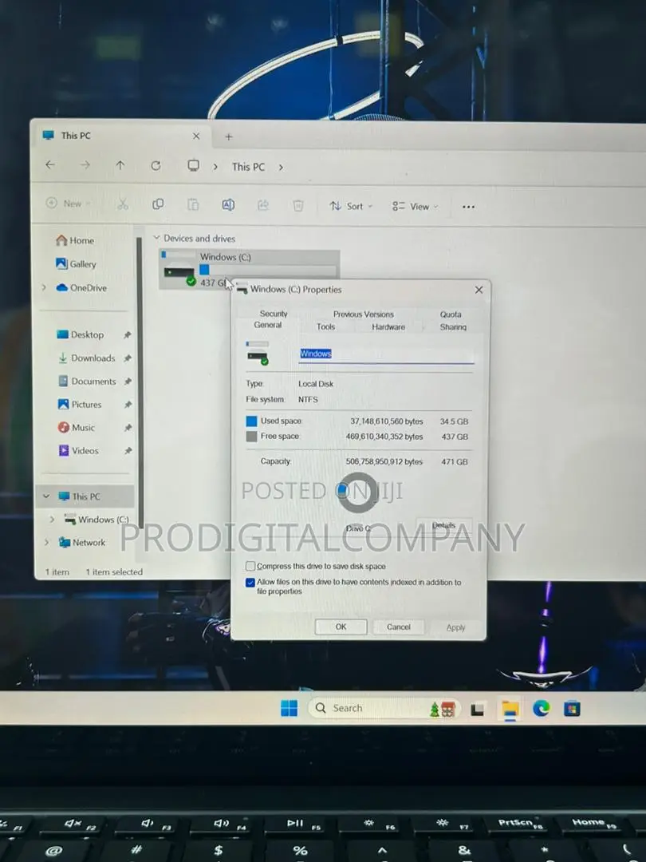Click the Windows drive name field
Screen dimensions: 646x862
point(386,354)
